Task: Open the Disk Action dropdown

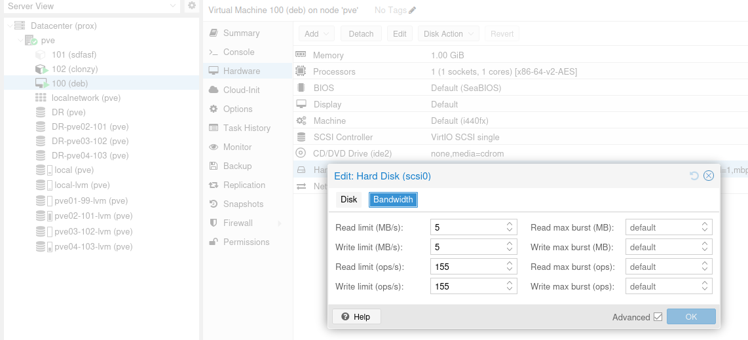Action: (x=449, y=34)
